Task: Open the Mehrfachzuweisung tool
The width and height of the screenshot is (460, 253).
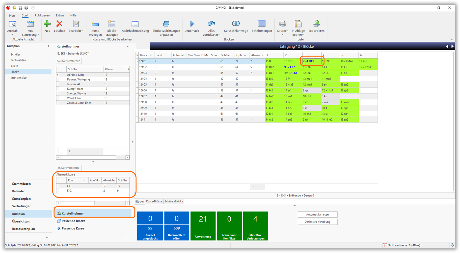Action: tap(135, 24)
